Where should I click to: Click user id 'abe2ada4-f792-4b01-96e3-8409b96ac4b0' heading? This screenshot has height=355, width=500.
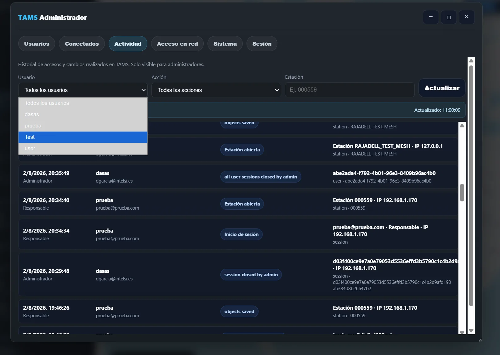click(x=384, y=173)
